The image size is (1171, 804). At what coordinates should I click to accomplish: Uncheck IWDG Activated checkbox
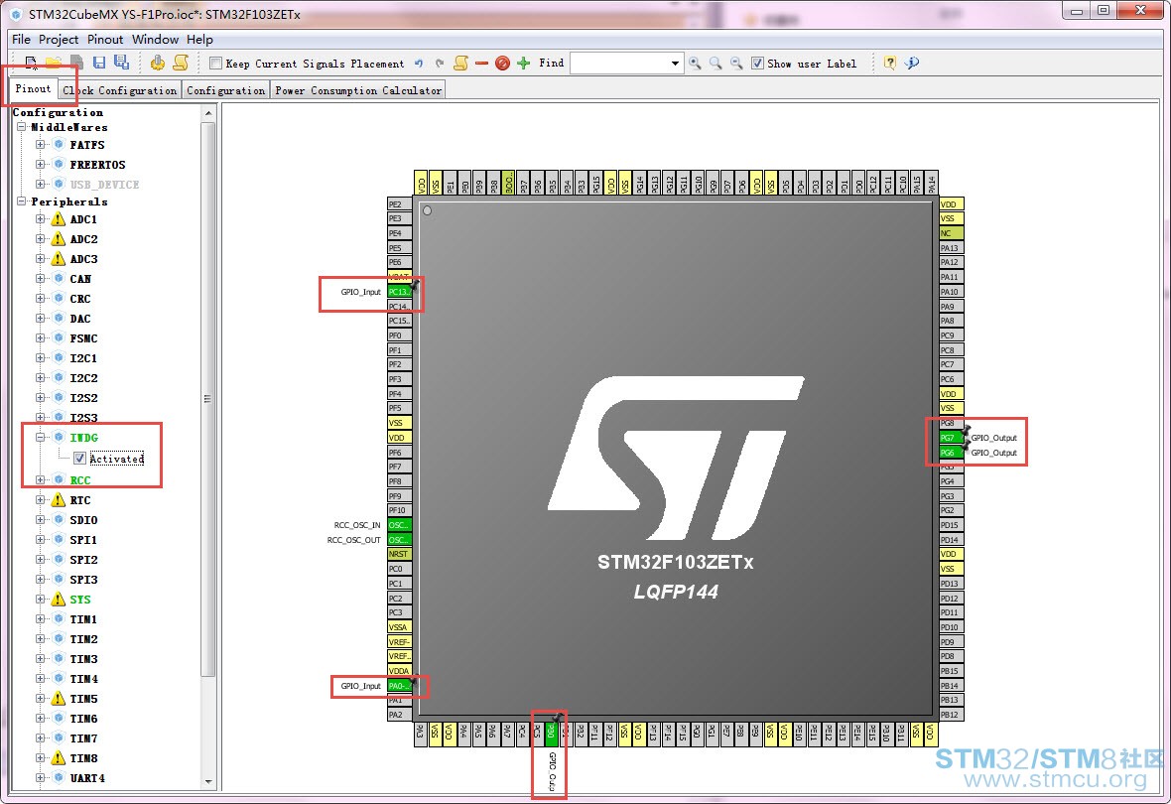pos(80,459)
